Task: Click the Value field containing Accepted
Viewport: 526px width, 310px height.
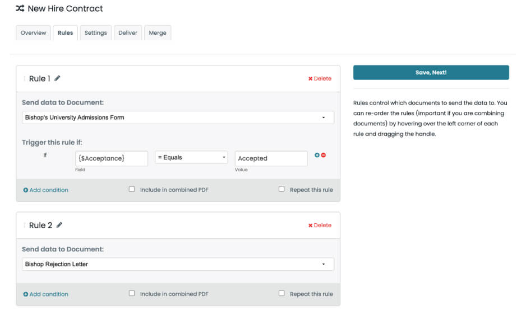Action: point(271,158)
